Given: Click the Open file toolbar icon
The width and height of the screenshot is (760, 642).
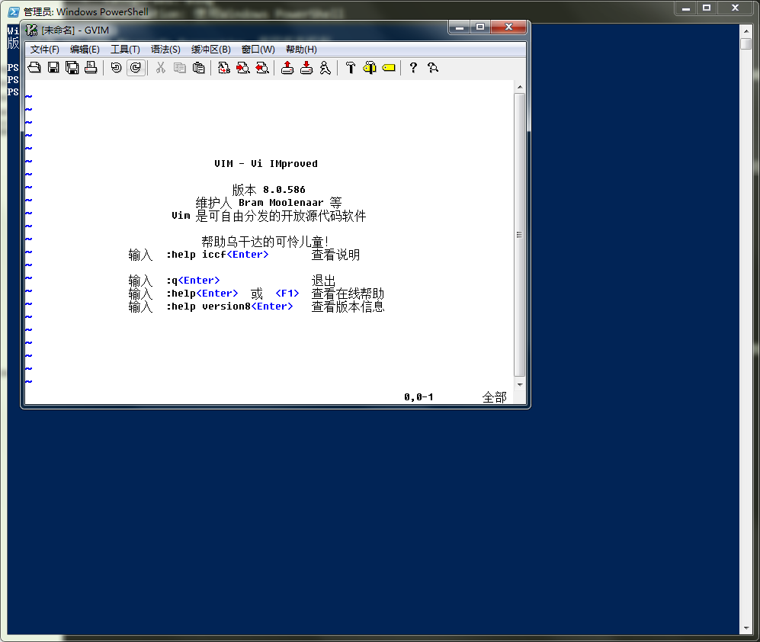Looking at the screenshot, I should point(34,68).
